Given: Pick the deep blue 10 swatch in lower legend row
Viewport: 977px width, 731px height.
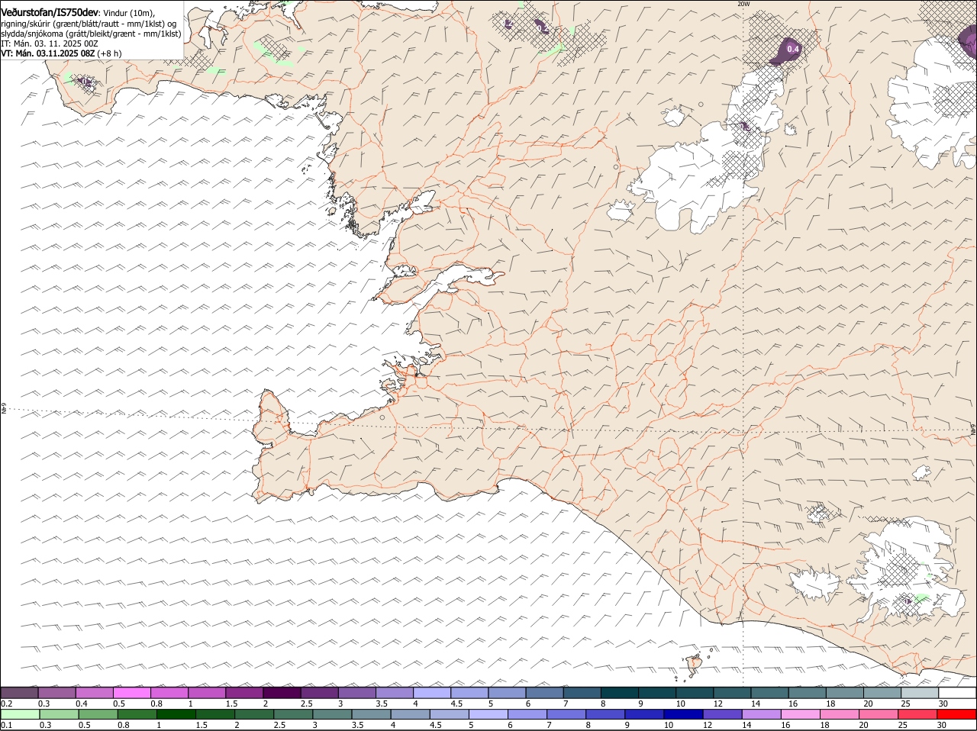Looking at the screenshot, I should click(684, 714).
